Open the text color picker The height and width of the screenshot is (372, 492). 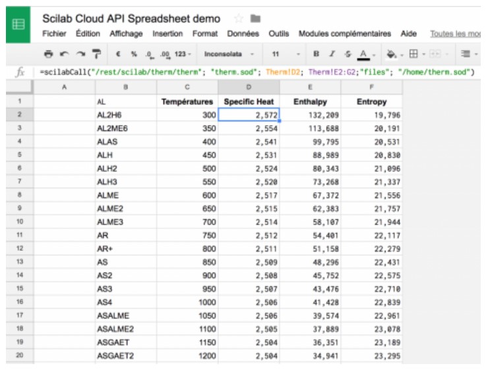tap(364, 54)
